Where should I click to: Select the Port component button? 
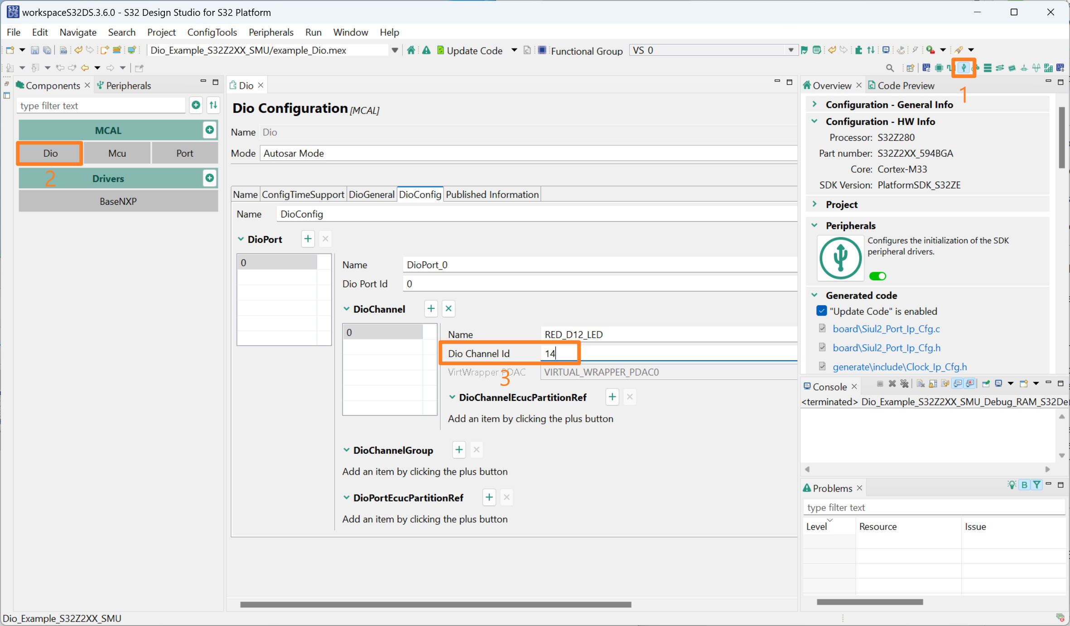[184, 153]
